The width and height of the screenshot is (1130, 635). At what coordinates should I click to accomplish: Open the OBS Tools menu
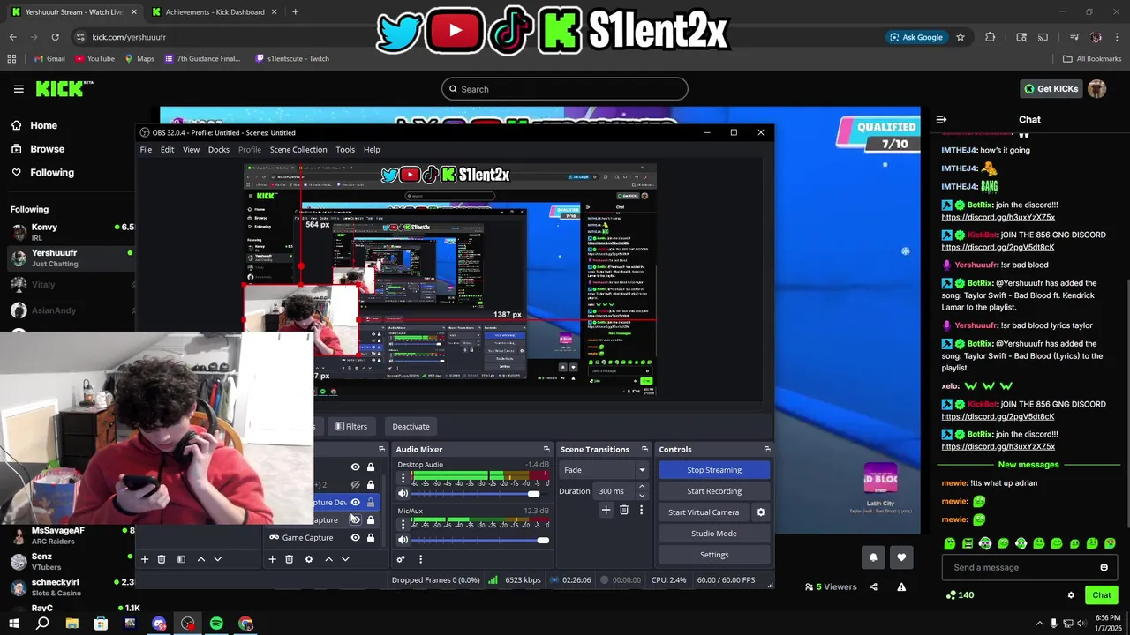tap(345, 150)
